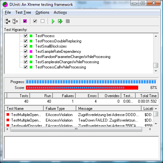This screenshot has width=163, height=163.
Task: Click the Total Time column header
Action: click(x=147, y=96)
